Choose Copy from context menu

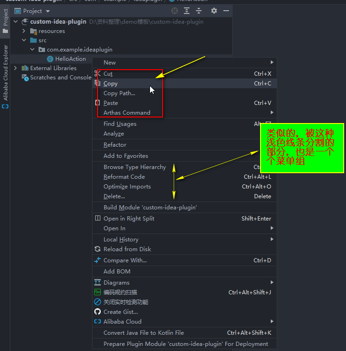185,84
